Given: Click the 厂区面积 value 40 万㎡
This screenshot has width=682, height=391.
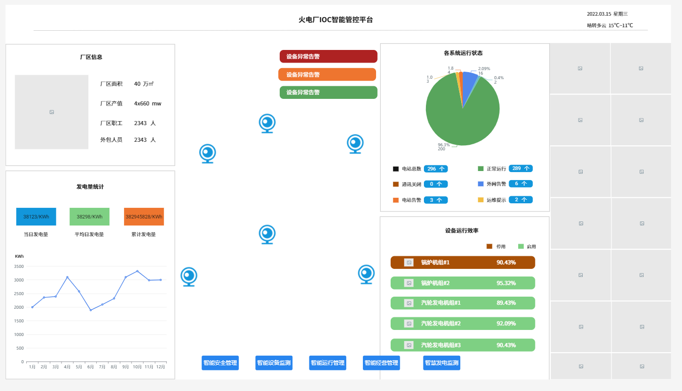Looking at the screenshot, I should 144,84.
